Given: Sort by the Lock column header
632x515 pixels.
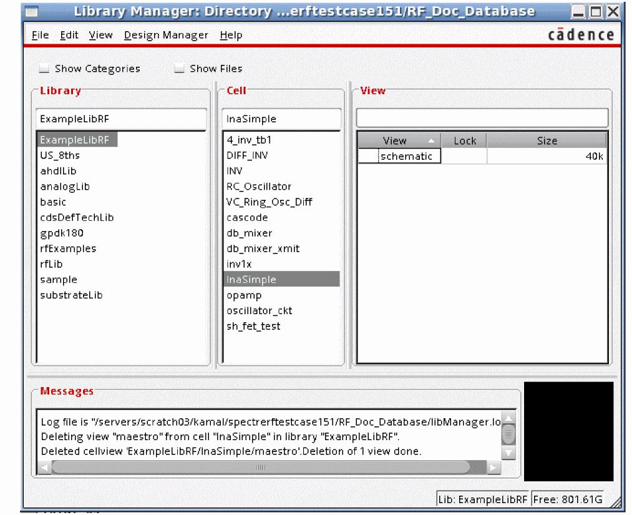Looking at the screenshot, I should 464,140.
